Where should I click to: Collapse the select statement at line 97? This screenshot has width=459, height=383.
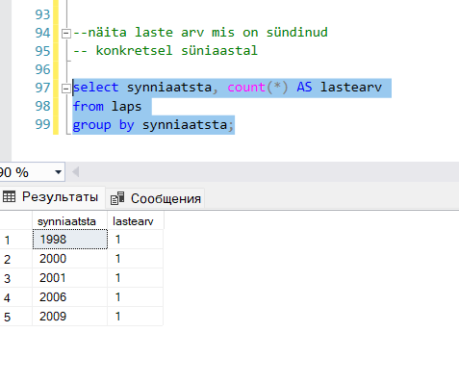(x=65, y=89)
